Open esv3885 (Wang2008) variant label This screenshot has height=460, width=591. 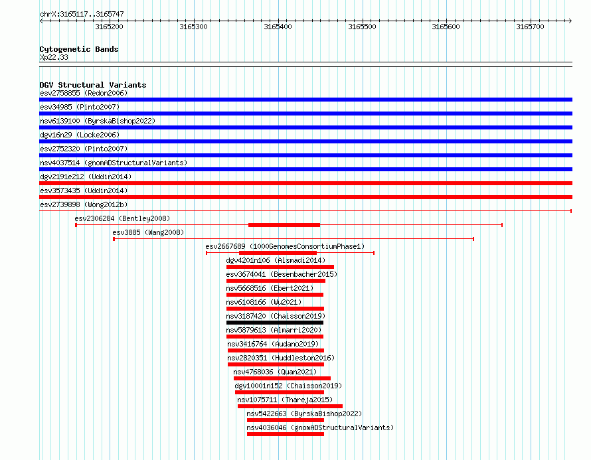(148, 232)
